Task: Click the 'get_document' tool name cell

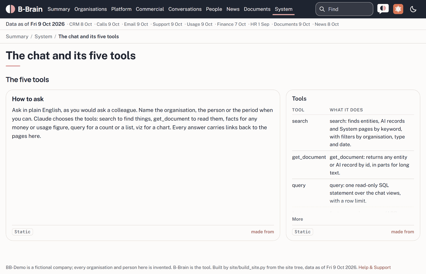Action: coord(309,157)
